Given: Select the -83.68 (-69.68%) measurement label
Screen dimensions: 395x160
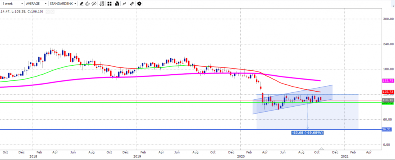Looking at the screenshot, I should point(307,133).
